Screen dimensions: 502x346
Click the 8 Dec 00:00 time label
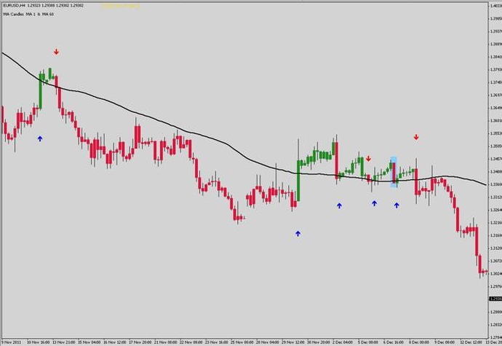pos(419,342)
